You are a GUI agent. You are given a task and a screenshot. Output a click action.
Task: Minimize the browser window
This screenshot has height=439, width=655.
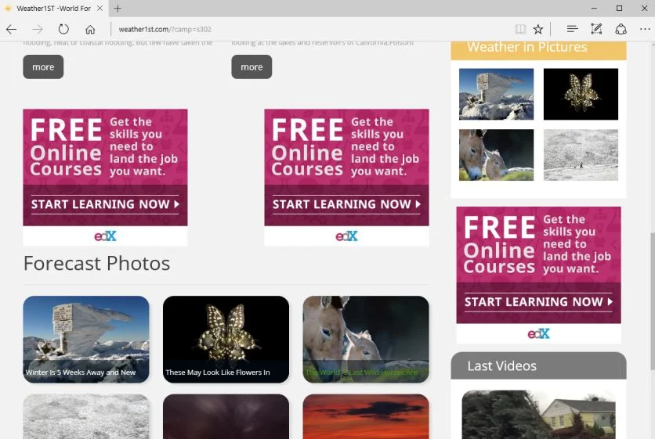(x=595, y=9)
